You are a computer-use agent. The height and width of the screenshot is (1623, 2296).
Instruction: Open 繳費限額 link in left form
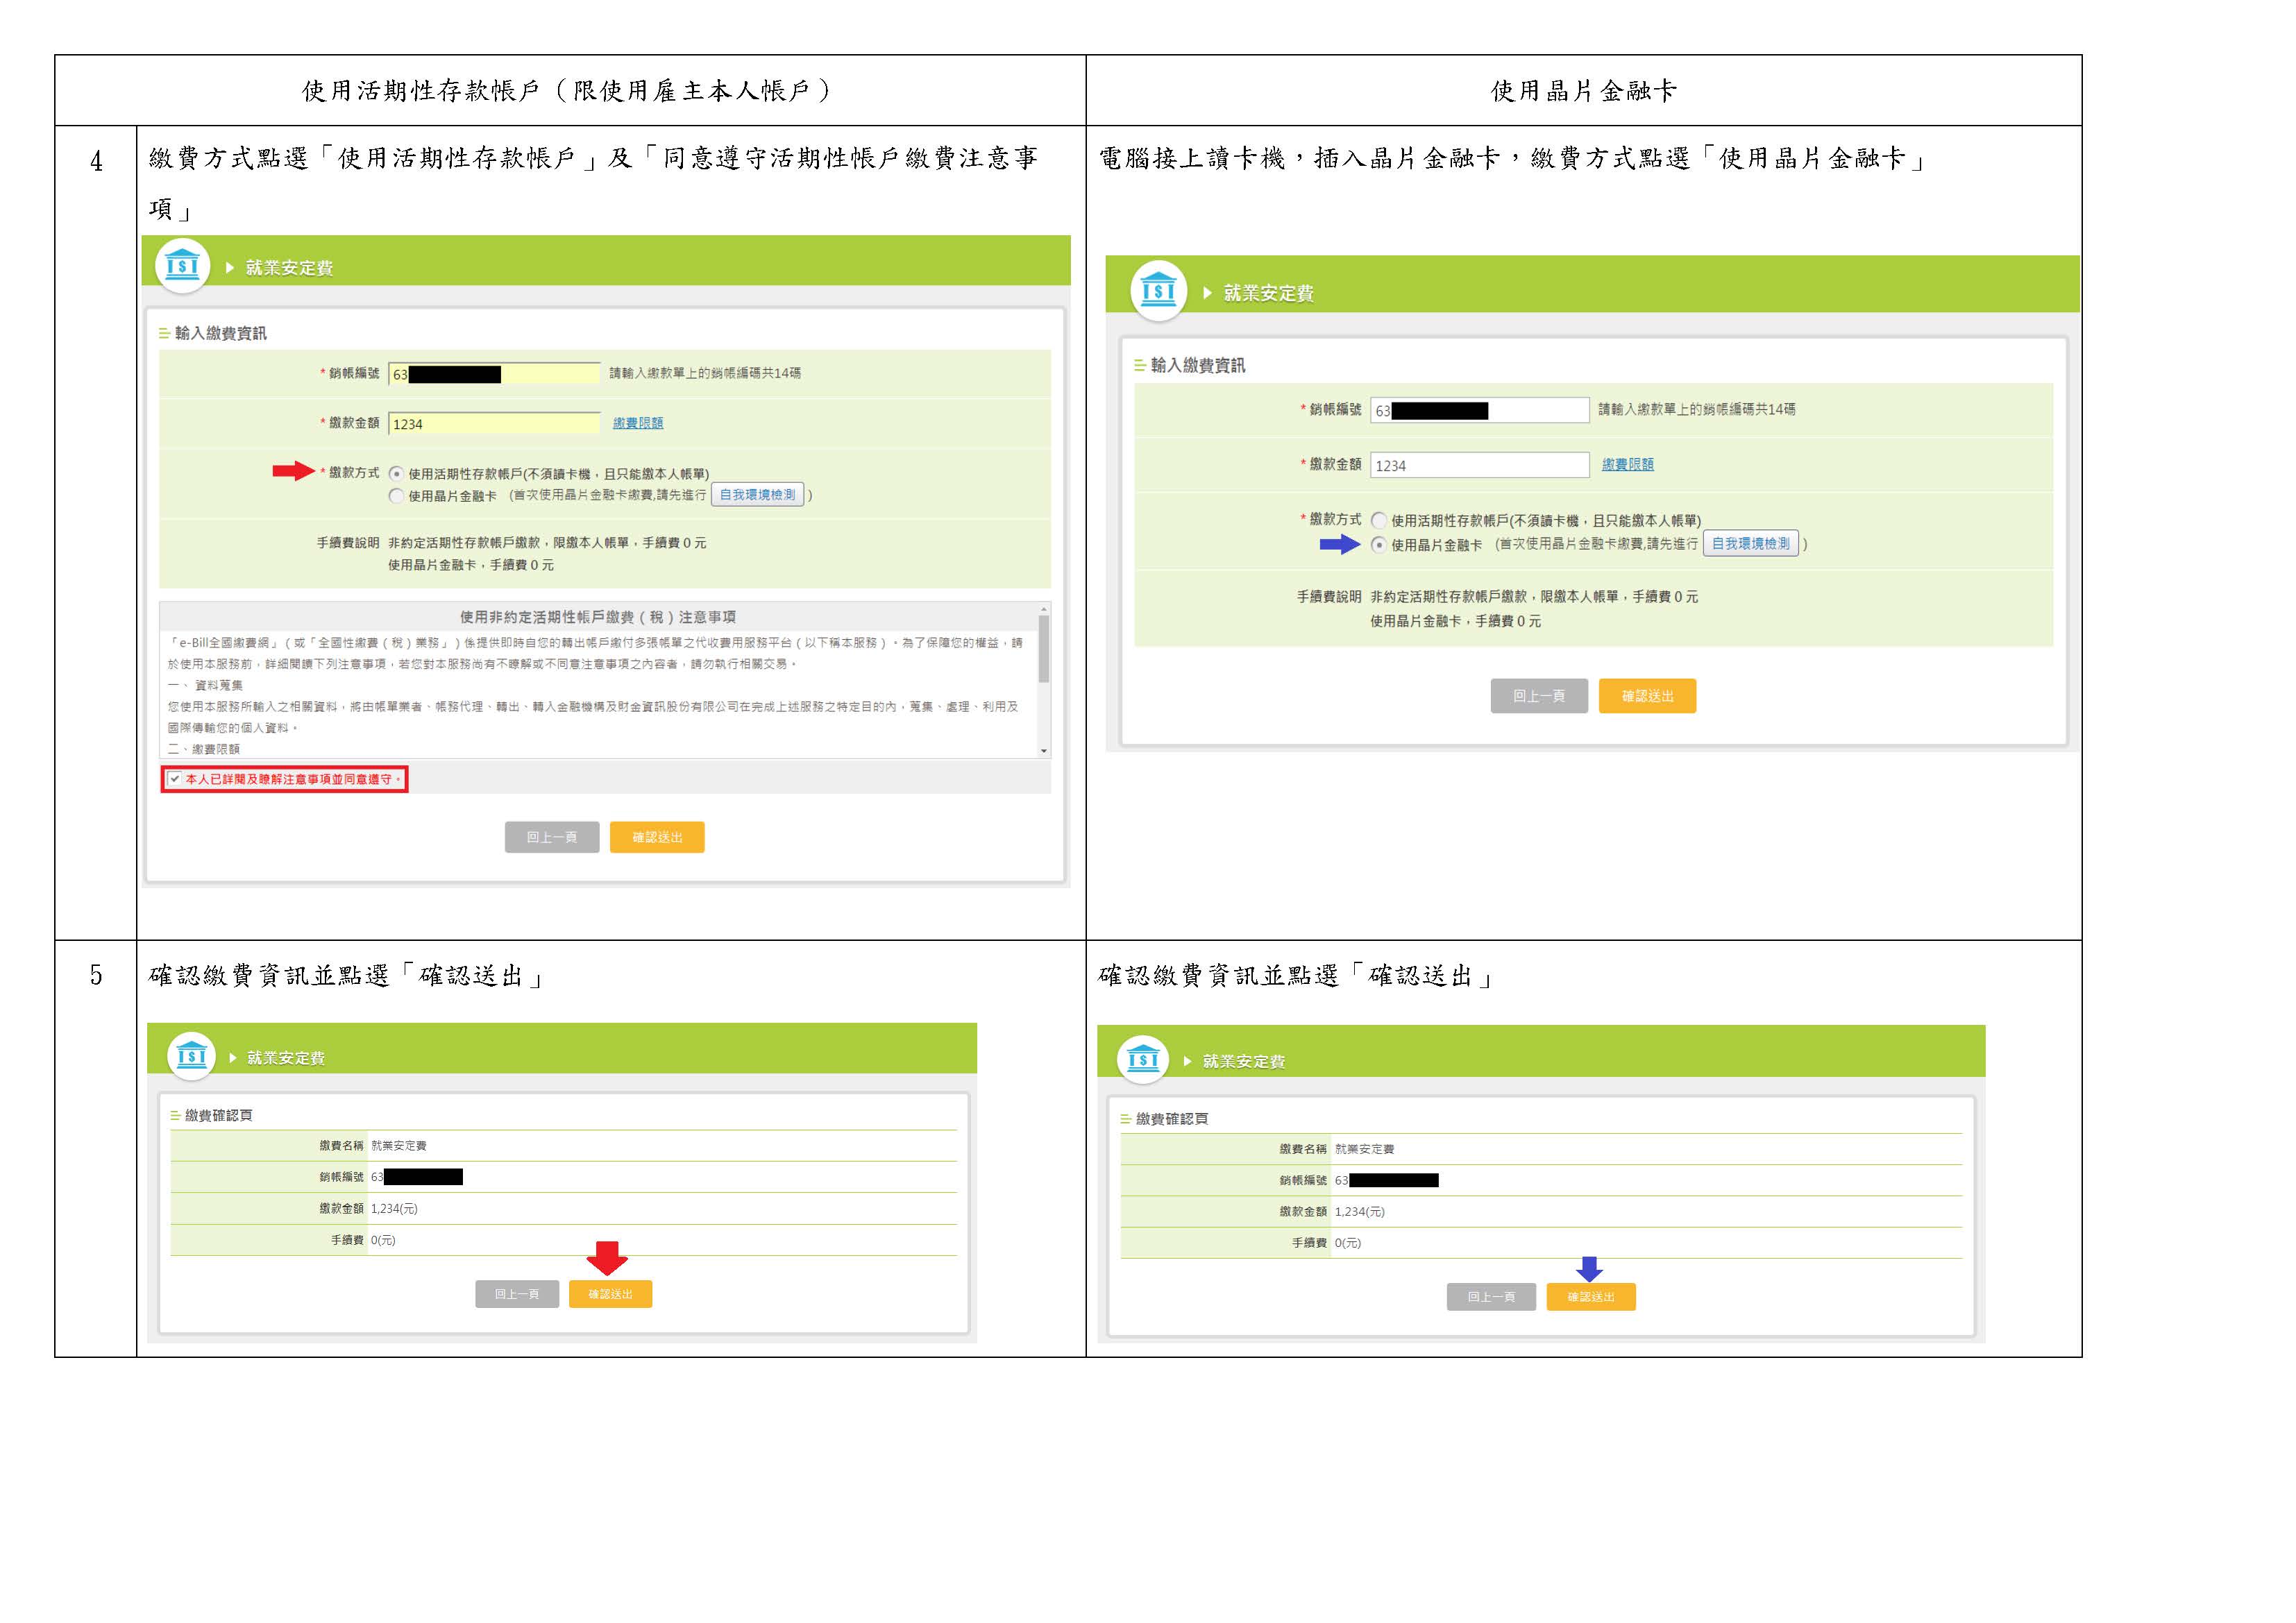tap(638, 423)
